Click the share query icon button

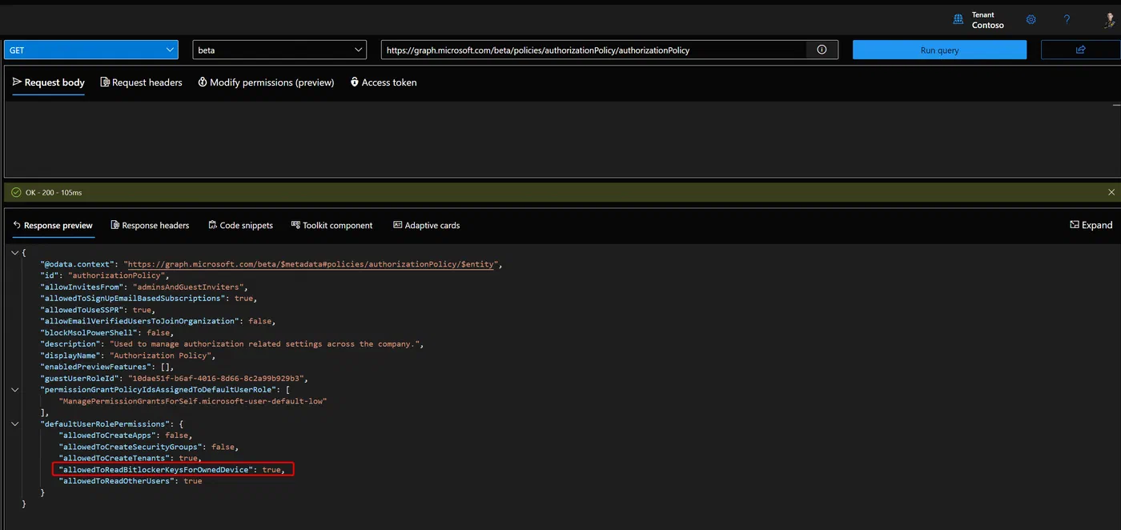[1080, 50]
